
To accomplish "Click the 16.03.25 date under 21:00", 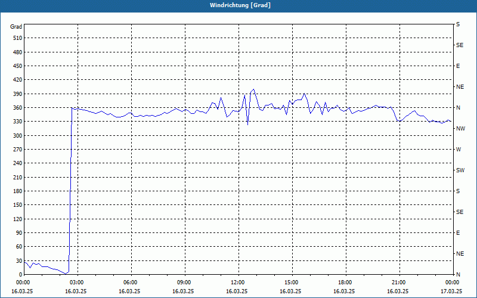I will tap(398, 291).
